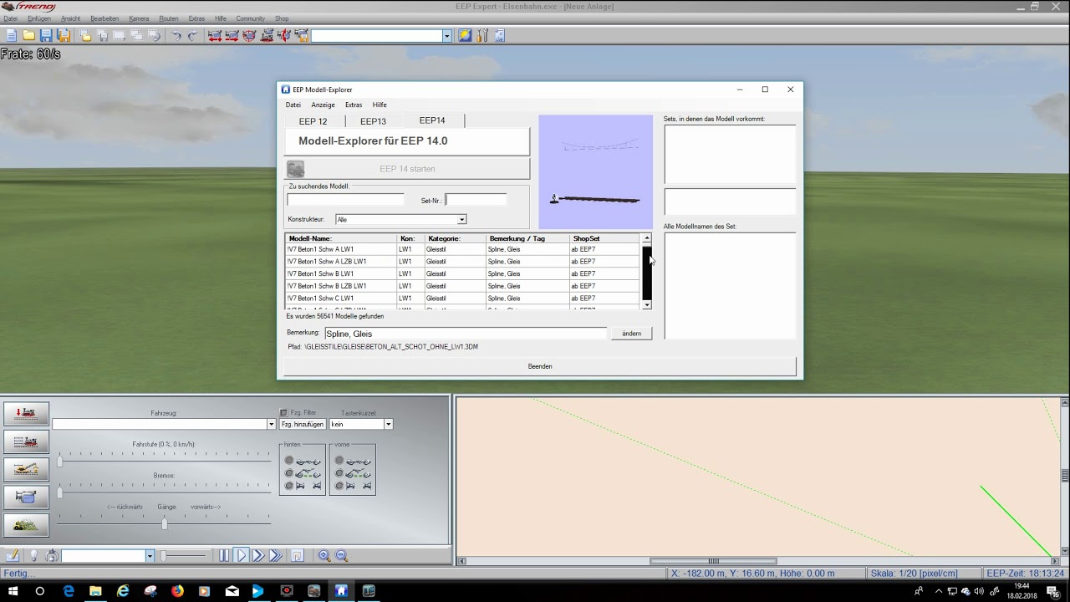Open the bottom toolbar combo box dropdown
Screen dimensions: 1070x602
pos(150,556)
